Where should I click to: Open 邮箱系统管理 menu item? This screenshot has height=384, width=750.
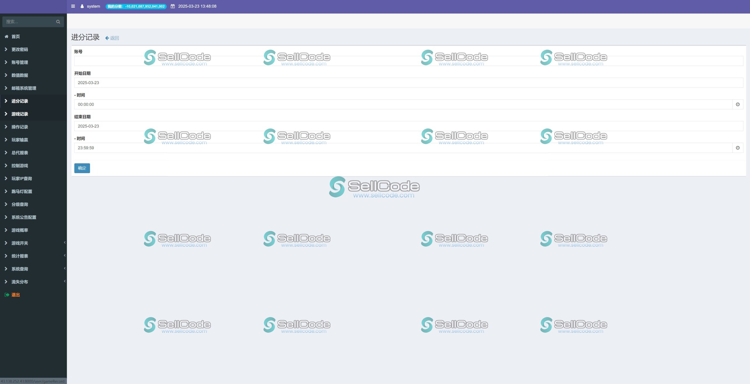[x=33, y=88]
